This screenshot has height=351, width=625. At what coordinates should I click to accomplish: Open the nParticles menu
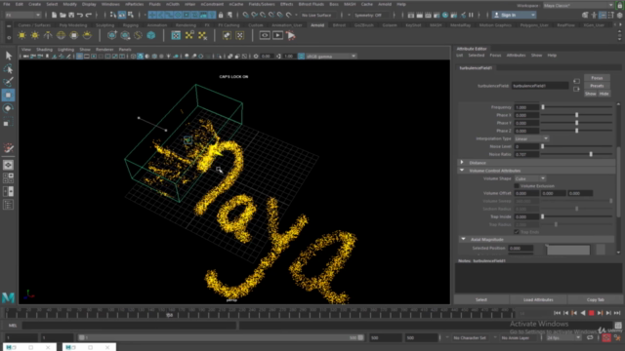tap(134, 4)
